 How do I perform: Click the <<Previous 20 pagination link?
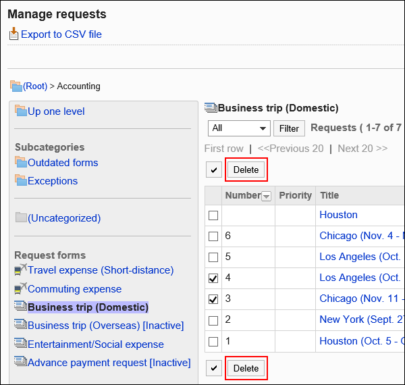[290, 149]
